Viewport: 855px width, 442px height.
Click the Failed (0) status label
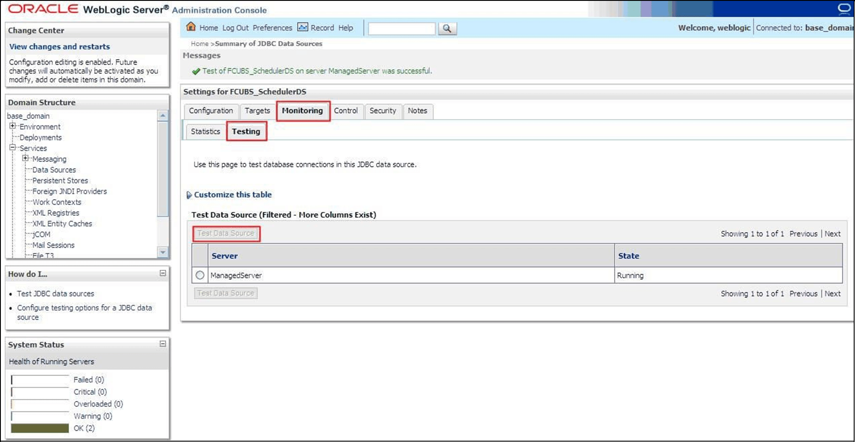89,380
